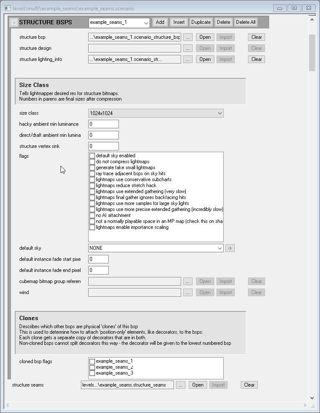Click the vertical scrollbar down arrow
320x413 pixels.
[x=312, y=398]
